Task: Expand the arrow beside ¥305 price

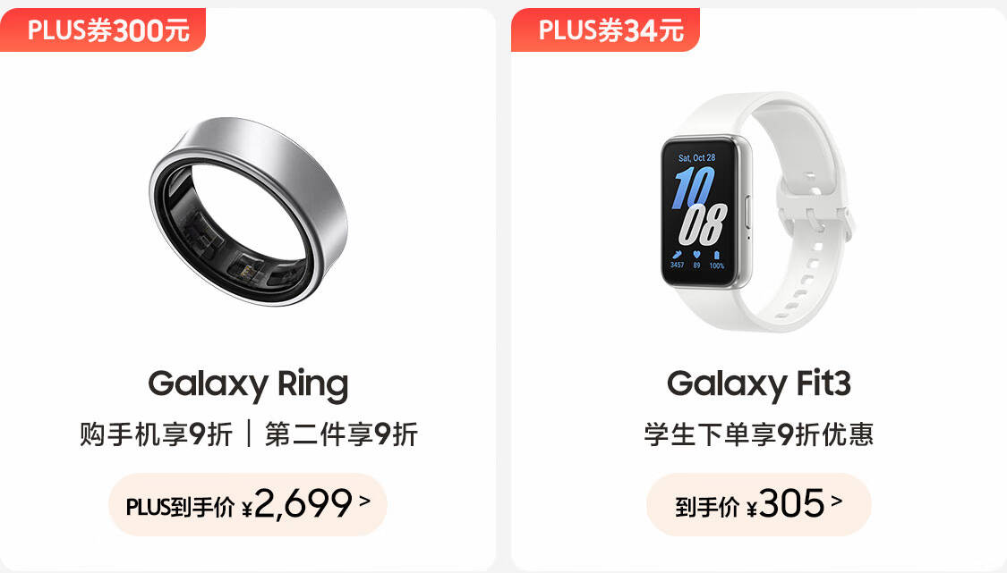Action: pyautogui.click(x=836, y=501)
